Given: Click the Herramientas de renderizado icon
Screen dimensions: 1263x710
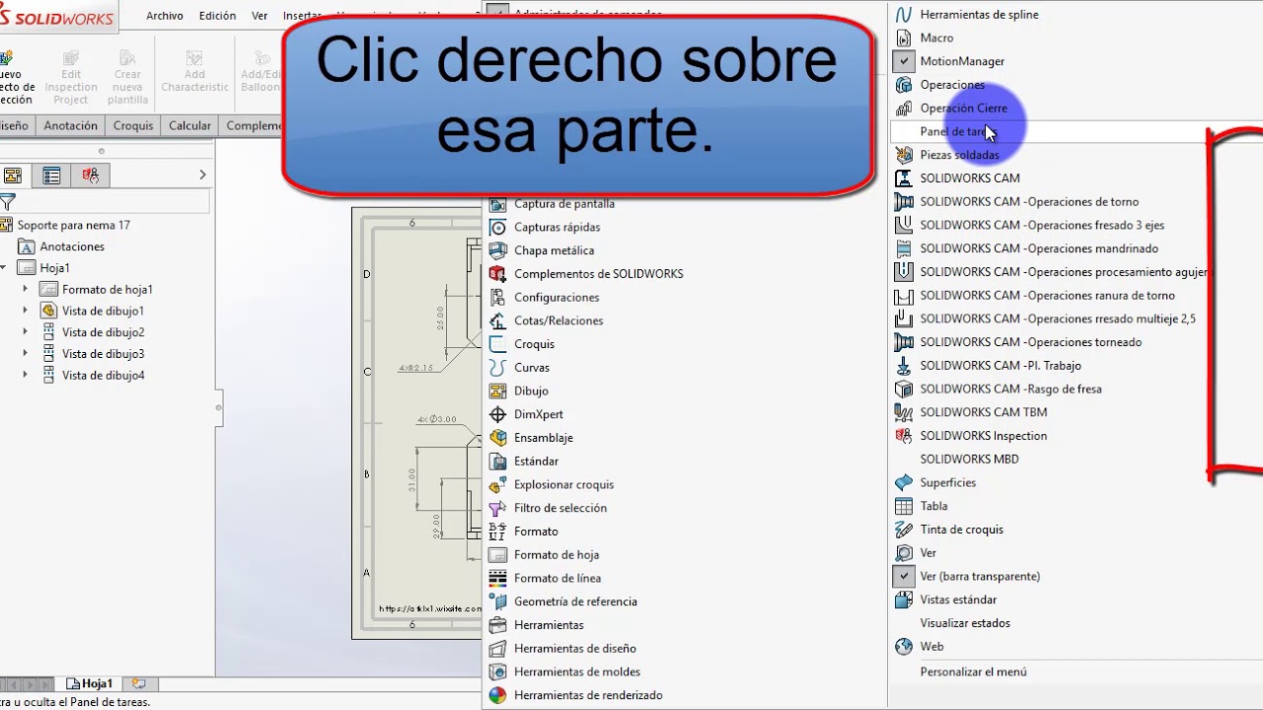Looking at the screenshot, I should [497, 695].
